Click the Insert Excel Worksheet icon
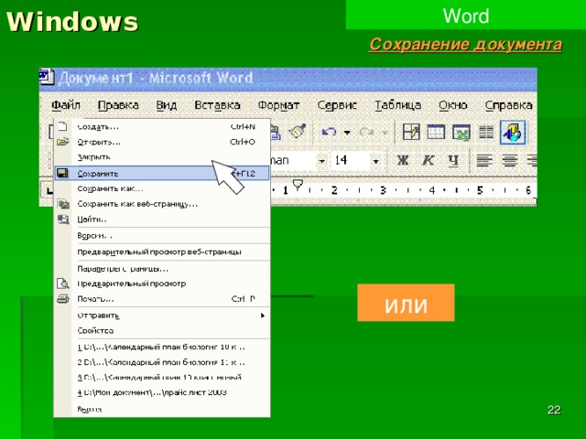This screenshot has width=586, height=439. tap(461, 133)
